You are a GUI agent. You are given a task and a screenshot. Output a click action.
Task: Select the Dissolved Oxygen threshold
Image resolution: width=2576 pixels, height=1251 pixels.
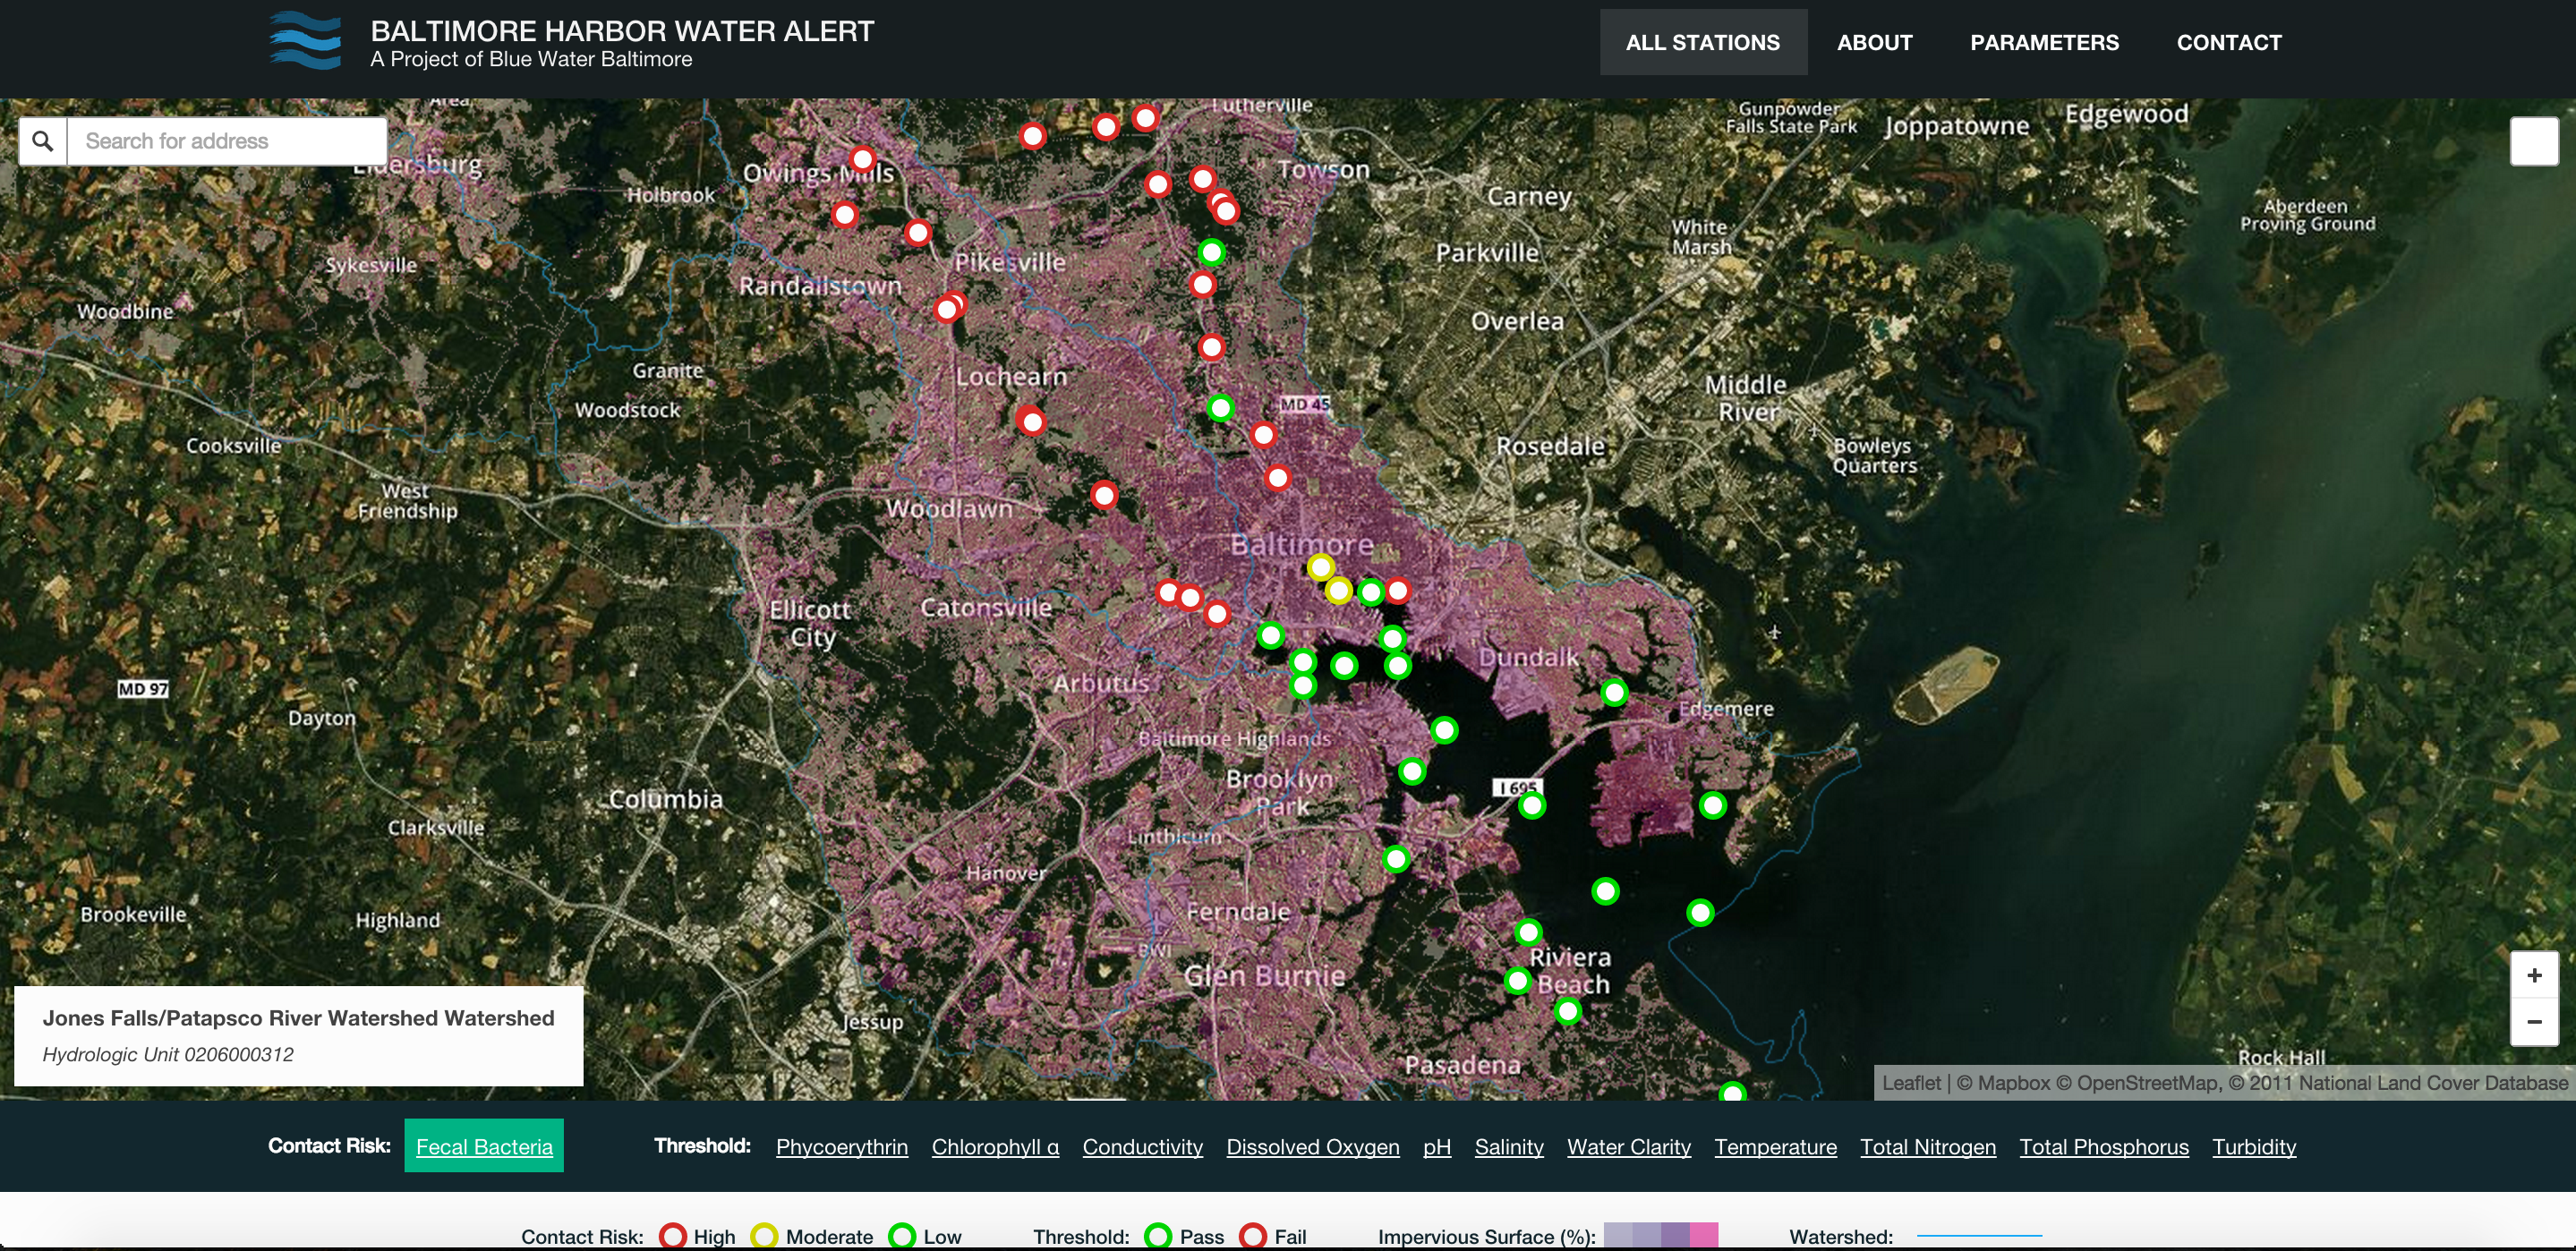point(1313,1147)
